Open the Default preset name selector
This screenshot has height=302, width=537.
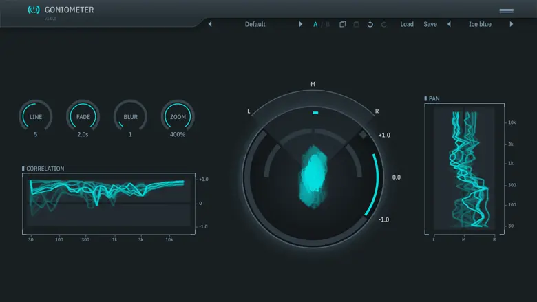click(255, 24)
